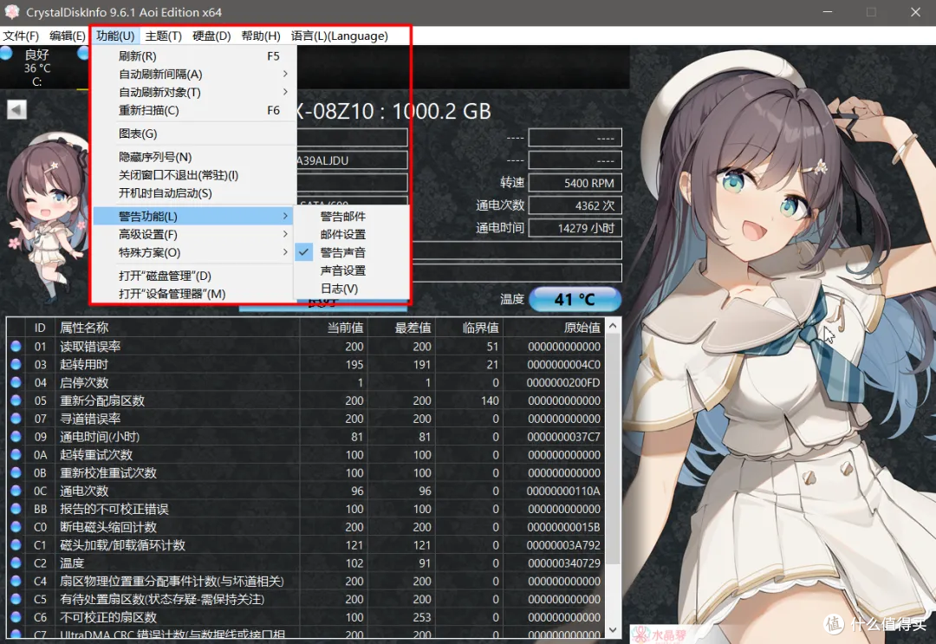Viewport: 936px width, 644px height.
Task: Open the 主题(T) menu
Action: (x=164, y=36)
